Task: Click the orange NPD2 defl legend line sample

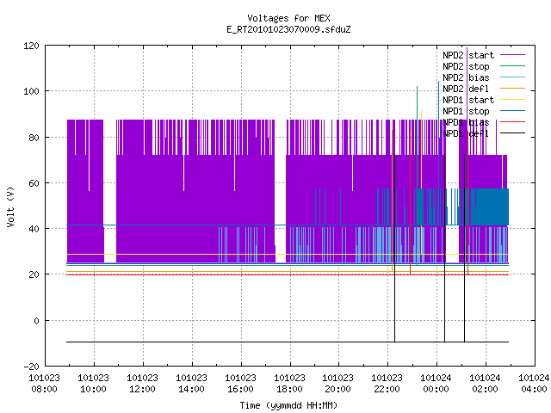Action: [x=513, y=89]
